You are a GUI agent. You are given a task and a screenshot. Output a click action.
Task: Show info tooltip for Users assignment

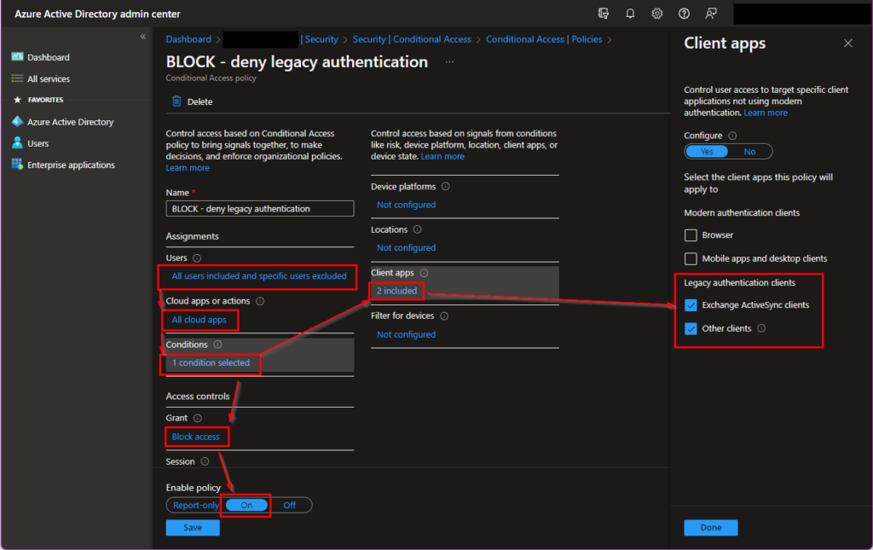click(197, 258)
